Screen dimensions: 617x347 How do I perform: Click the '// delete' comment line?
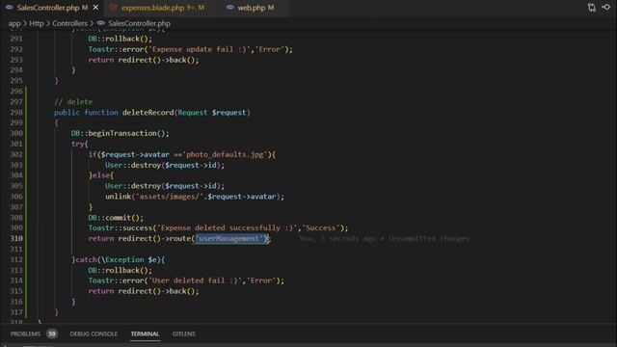73,102
